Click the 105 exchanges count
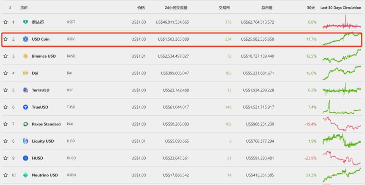 click(228, 124)
